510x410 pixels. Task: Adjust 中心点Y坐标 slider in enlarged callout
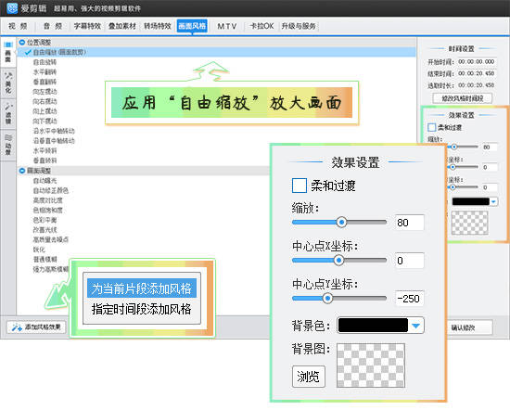point(327,298)
